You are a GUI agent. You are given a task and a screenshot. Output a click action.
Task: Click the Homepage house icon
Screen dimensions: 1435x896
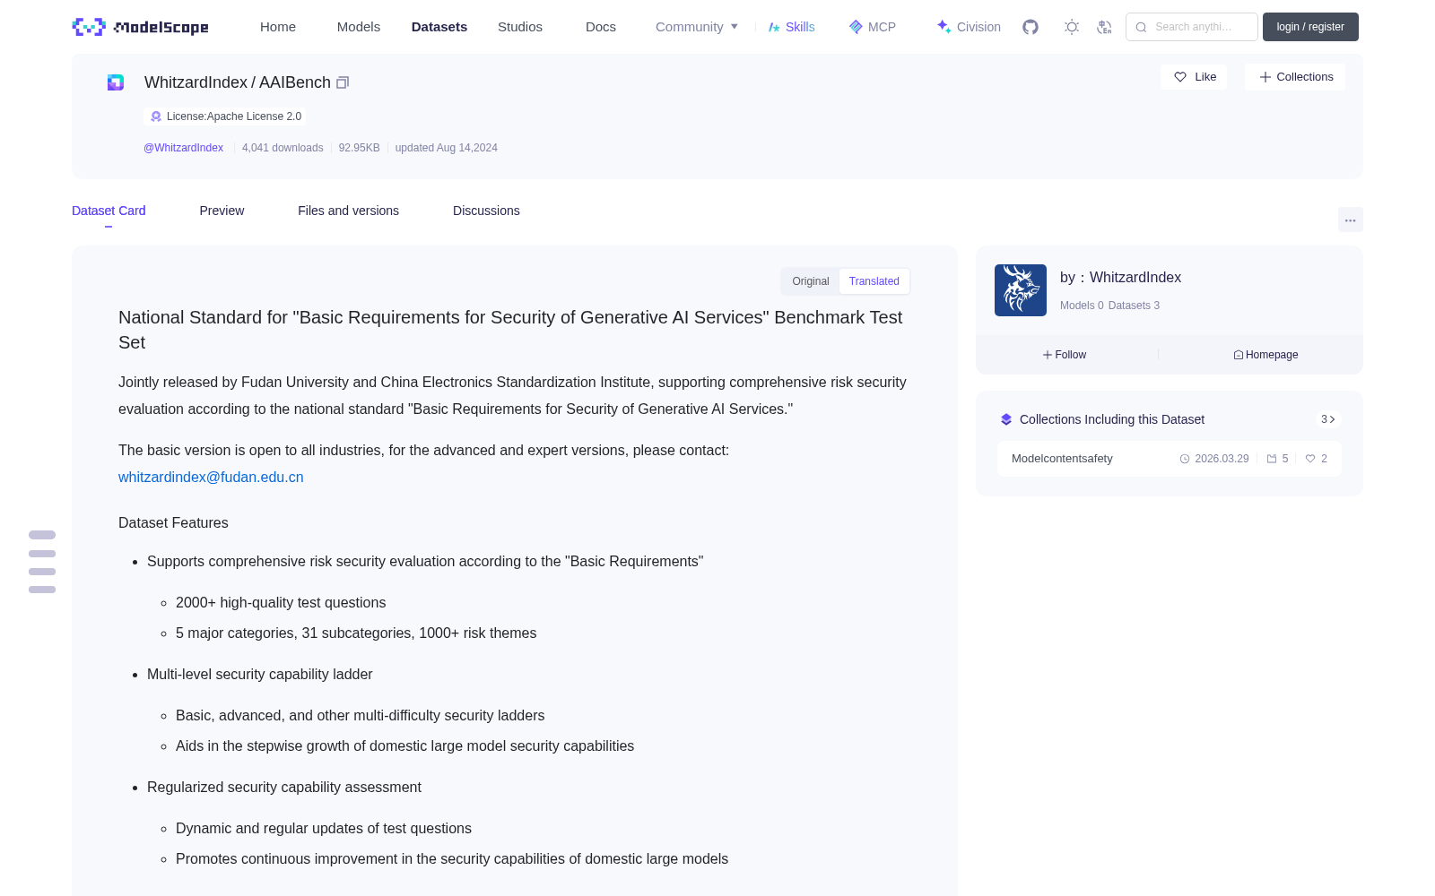click(1239, 355)
